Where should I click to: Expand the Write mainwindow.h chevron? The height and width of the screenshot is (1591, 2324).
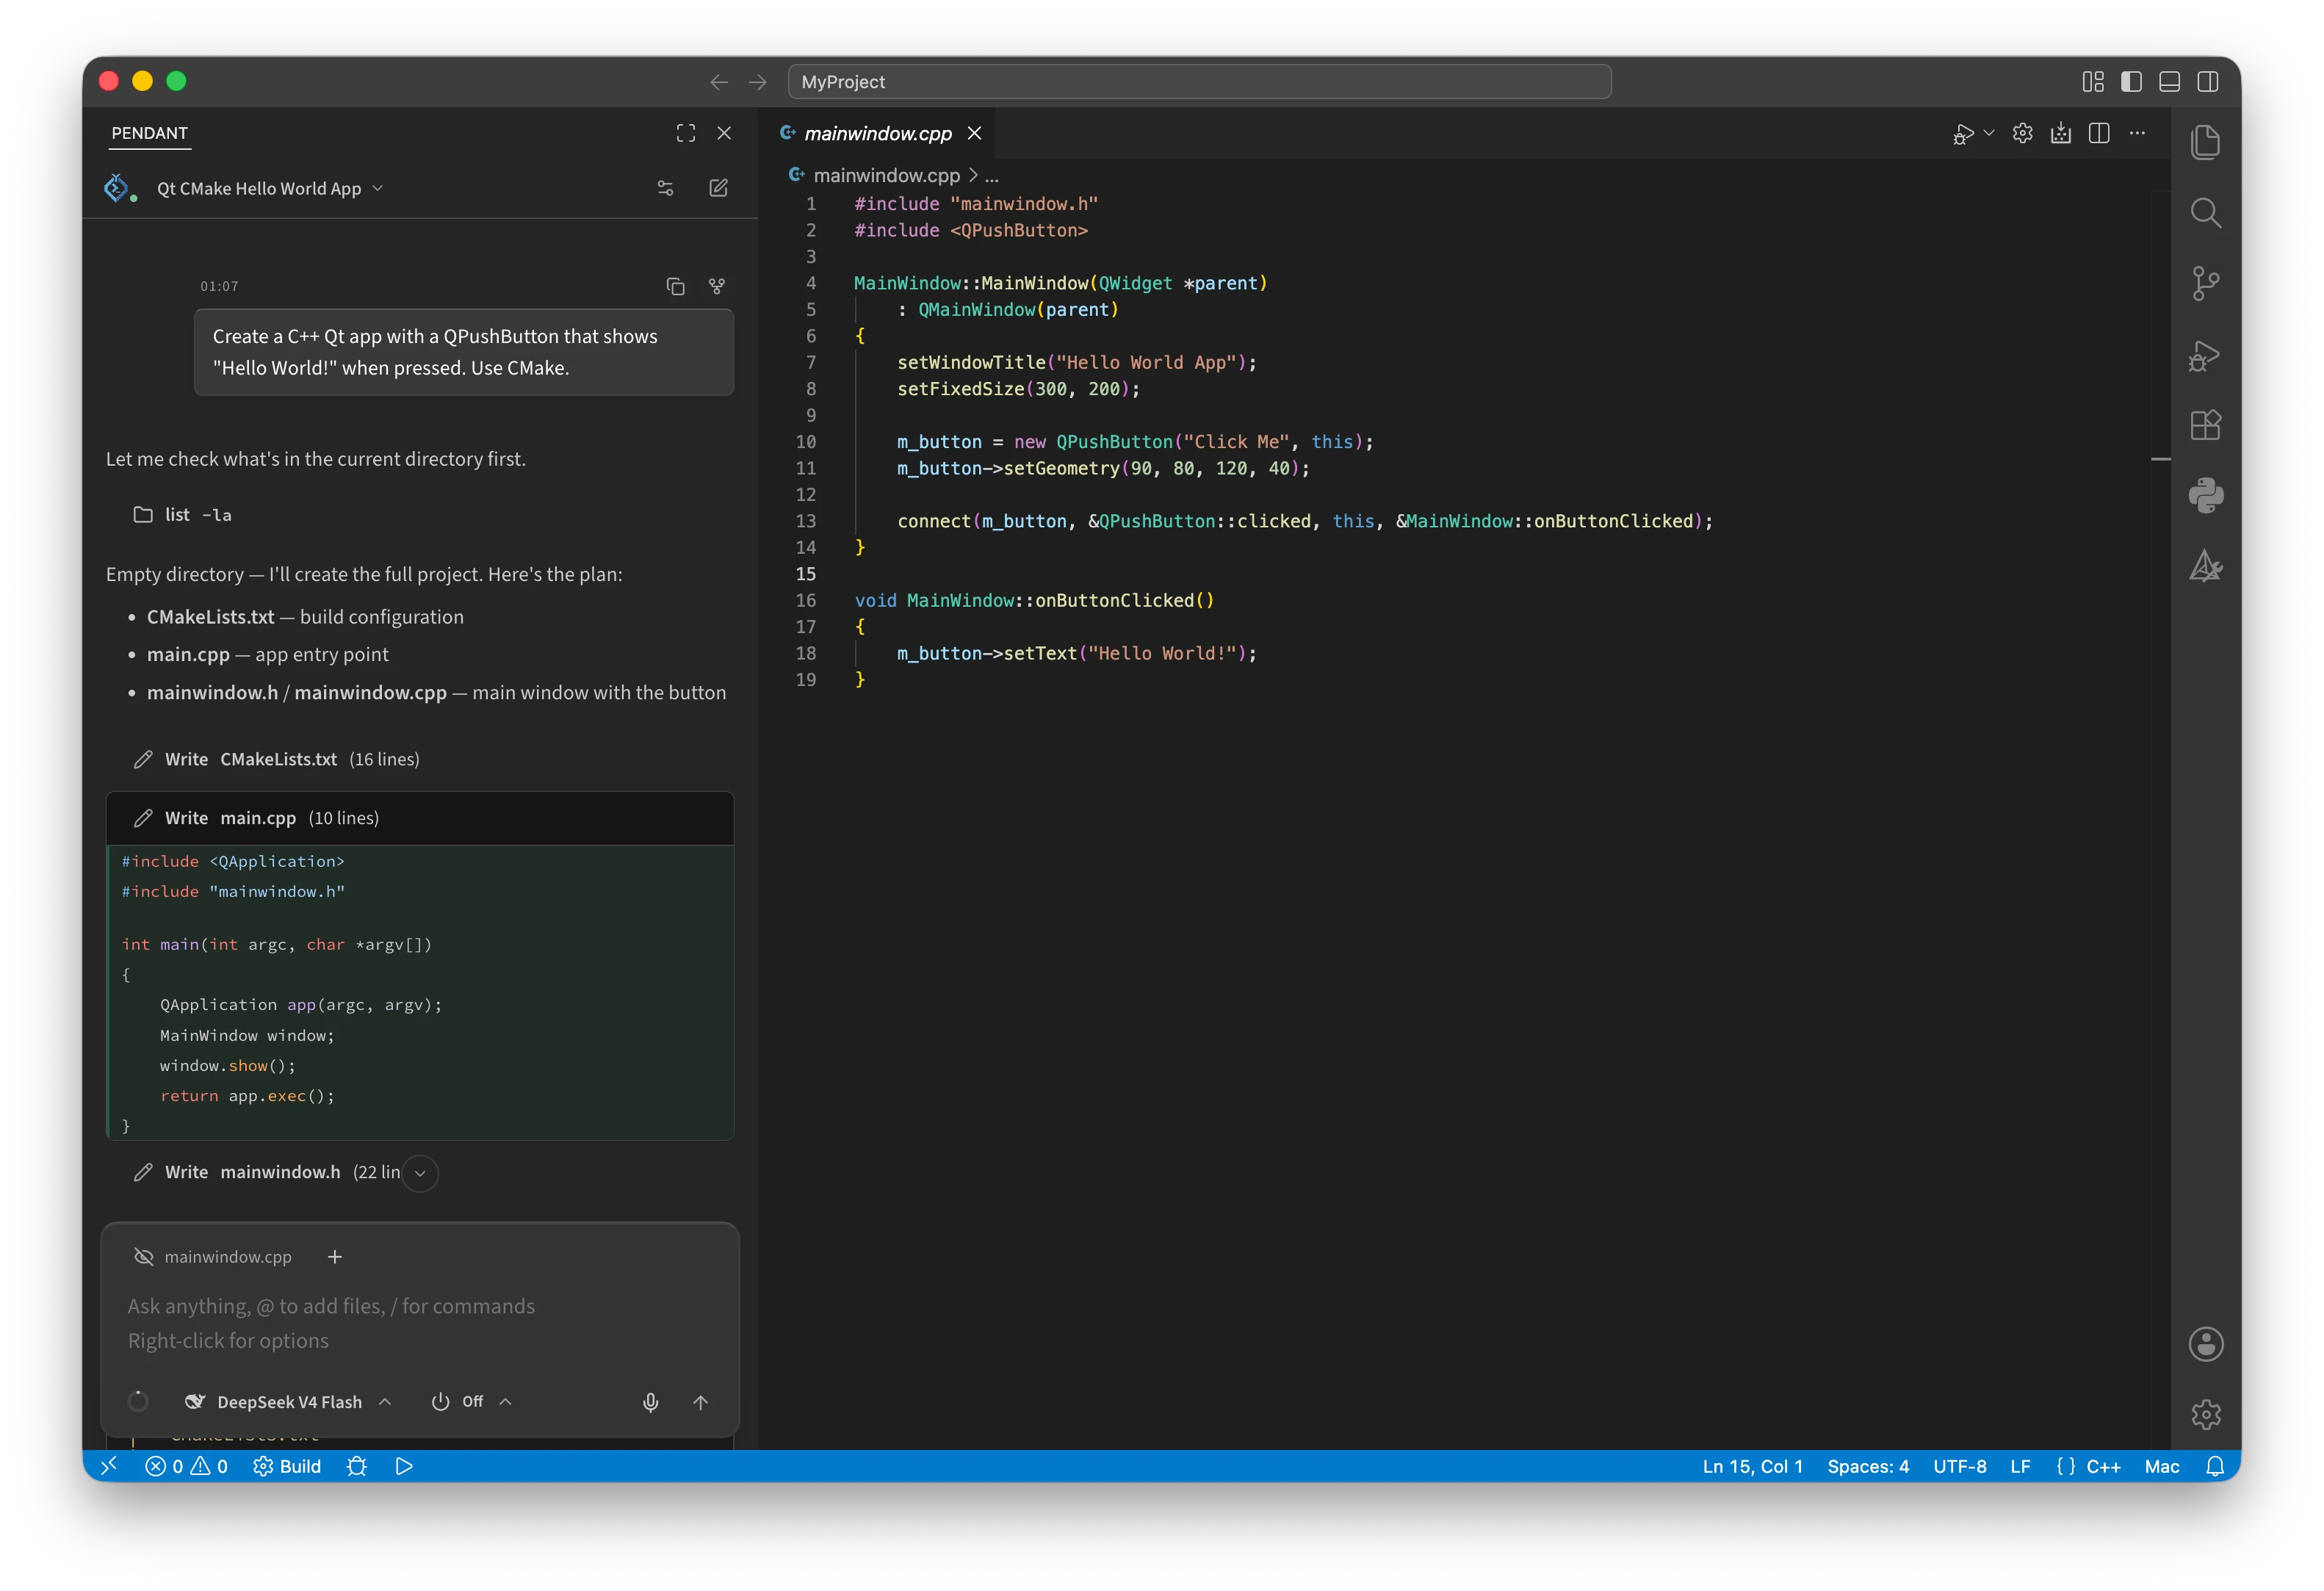[x=421, y=1173]
